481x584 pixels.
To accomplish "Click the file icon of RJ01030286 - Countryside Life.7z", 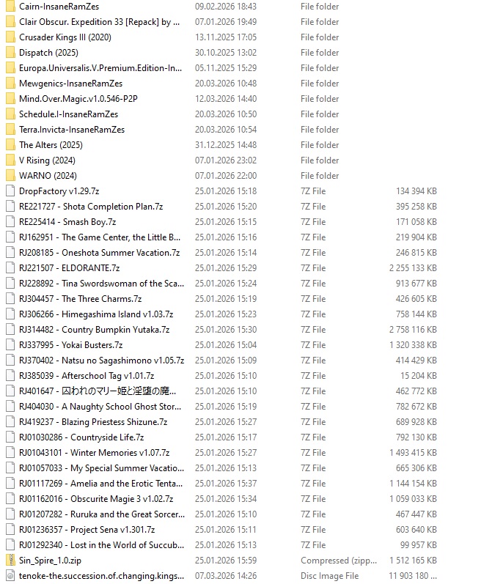I will tap(10, 437).
